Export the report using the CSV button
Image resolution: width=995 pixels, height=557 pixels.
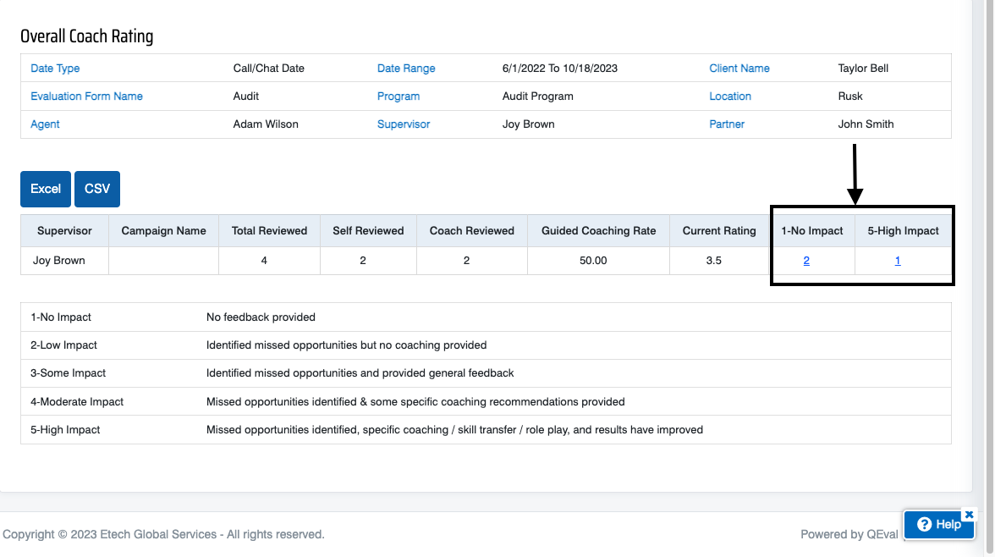[97, 189]
